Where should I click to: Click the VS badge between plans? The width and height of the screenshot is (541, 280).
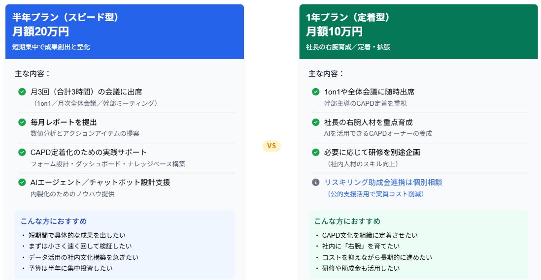tap(271, 146)
